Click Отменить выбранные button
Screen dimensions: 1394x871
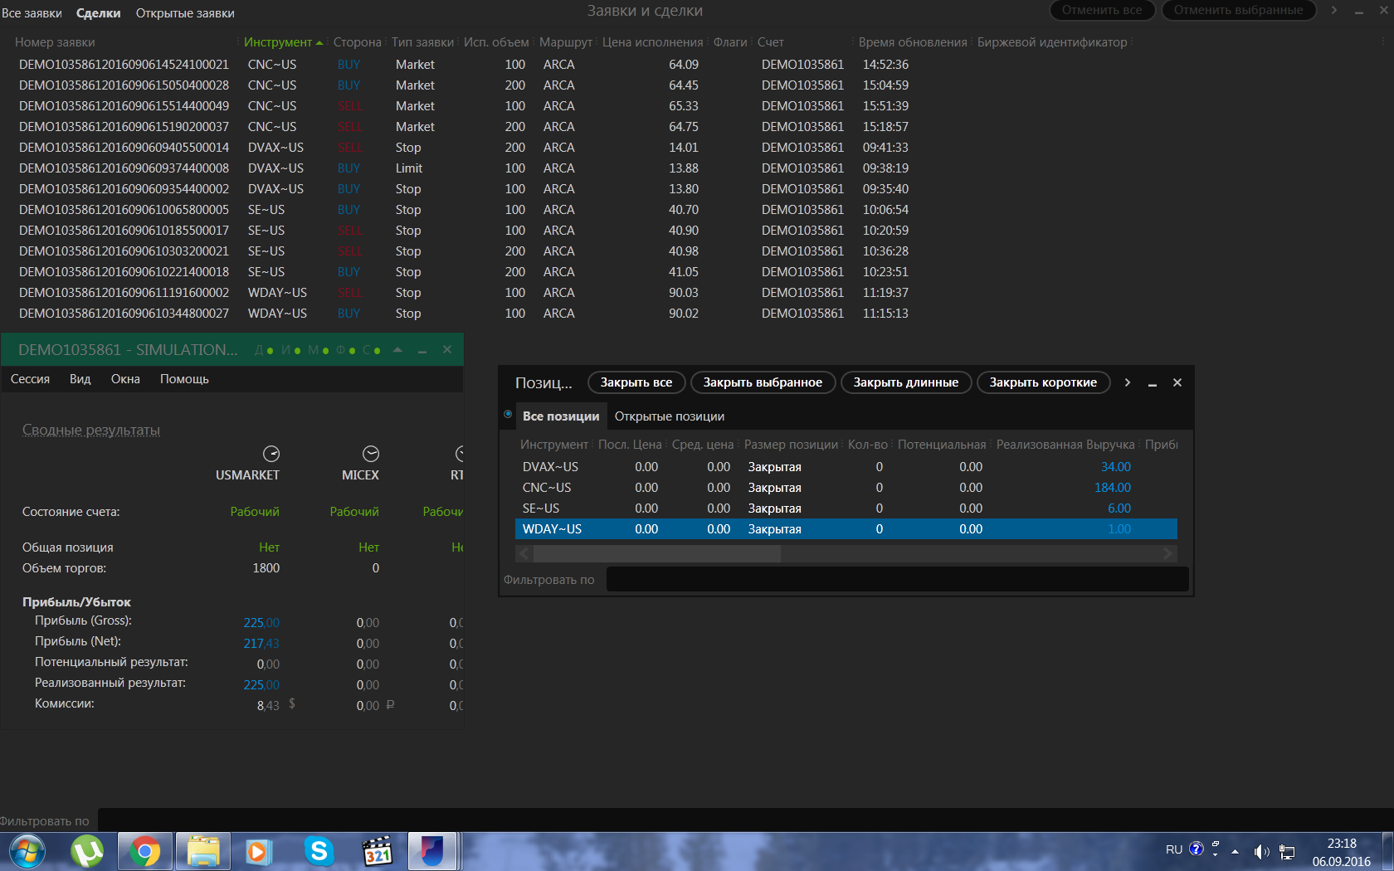(1239, 10)
